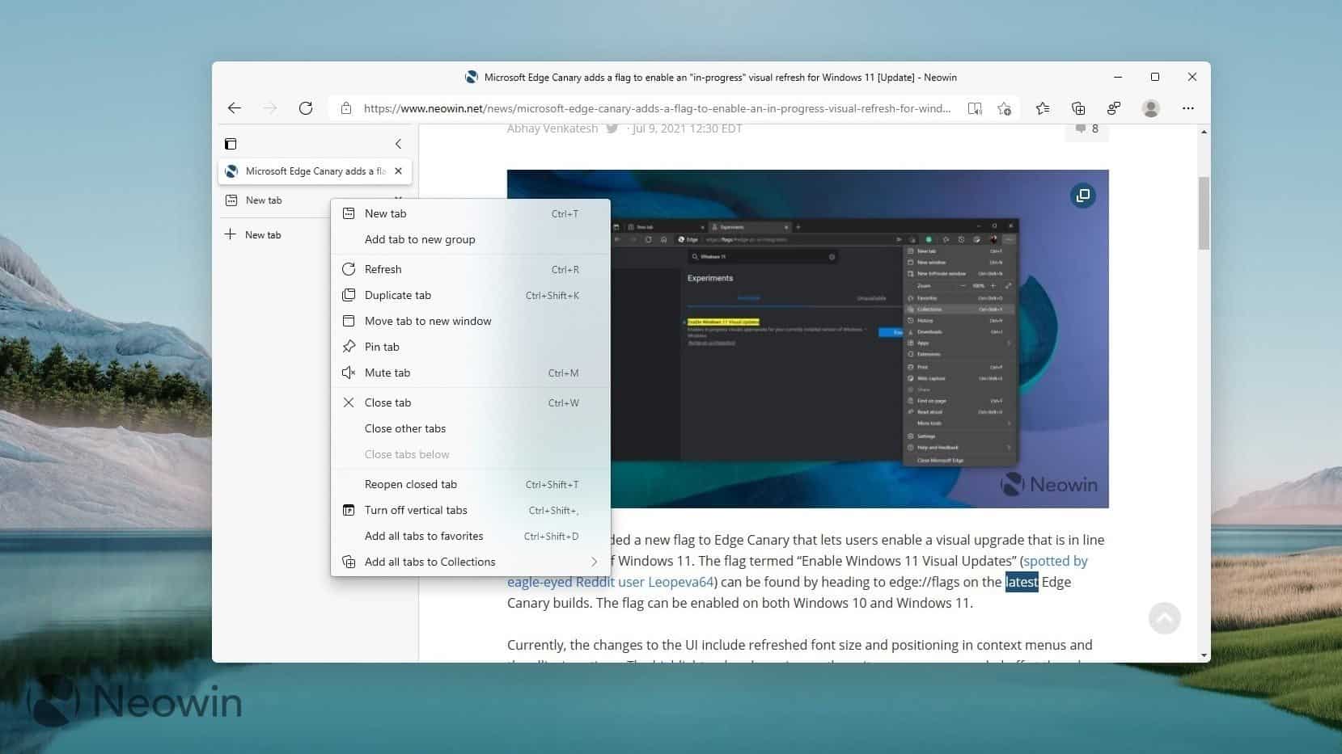
Task: Click the expand image icon on article picture
Action: coord(1083,196)
